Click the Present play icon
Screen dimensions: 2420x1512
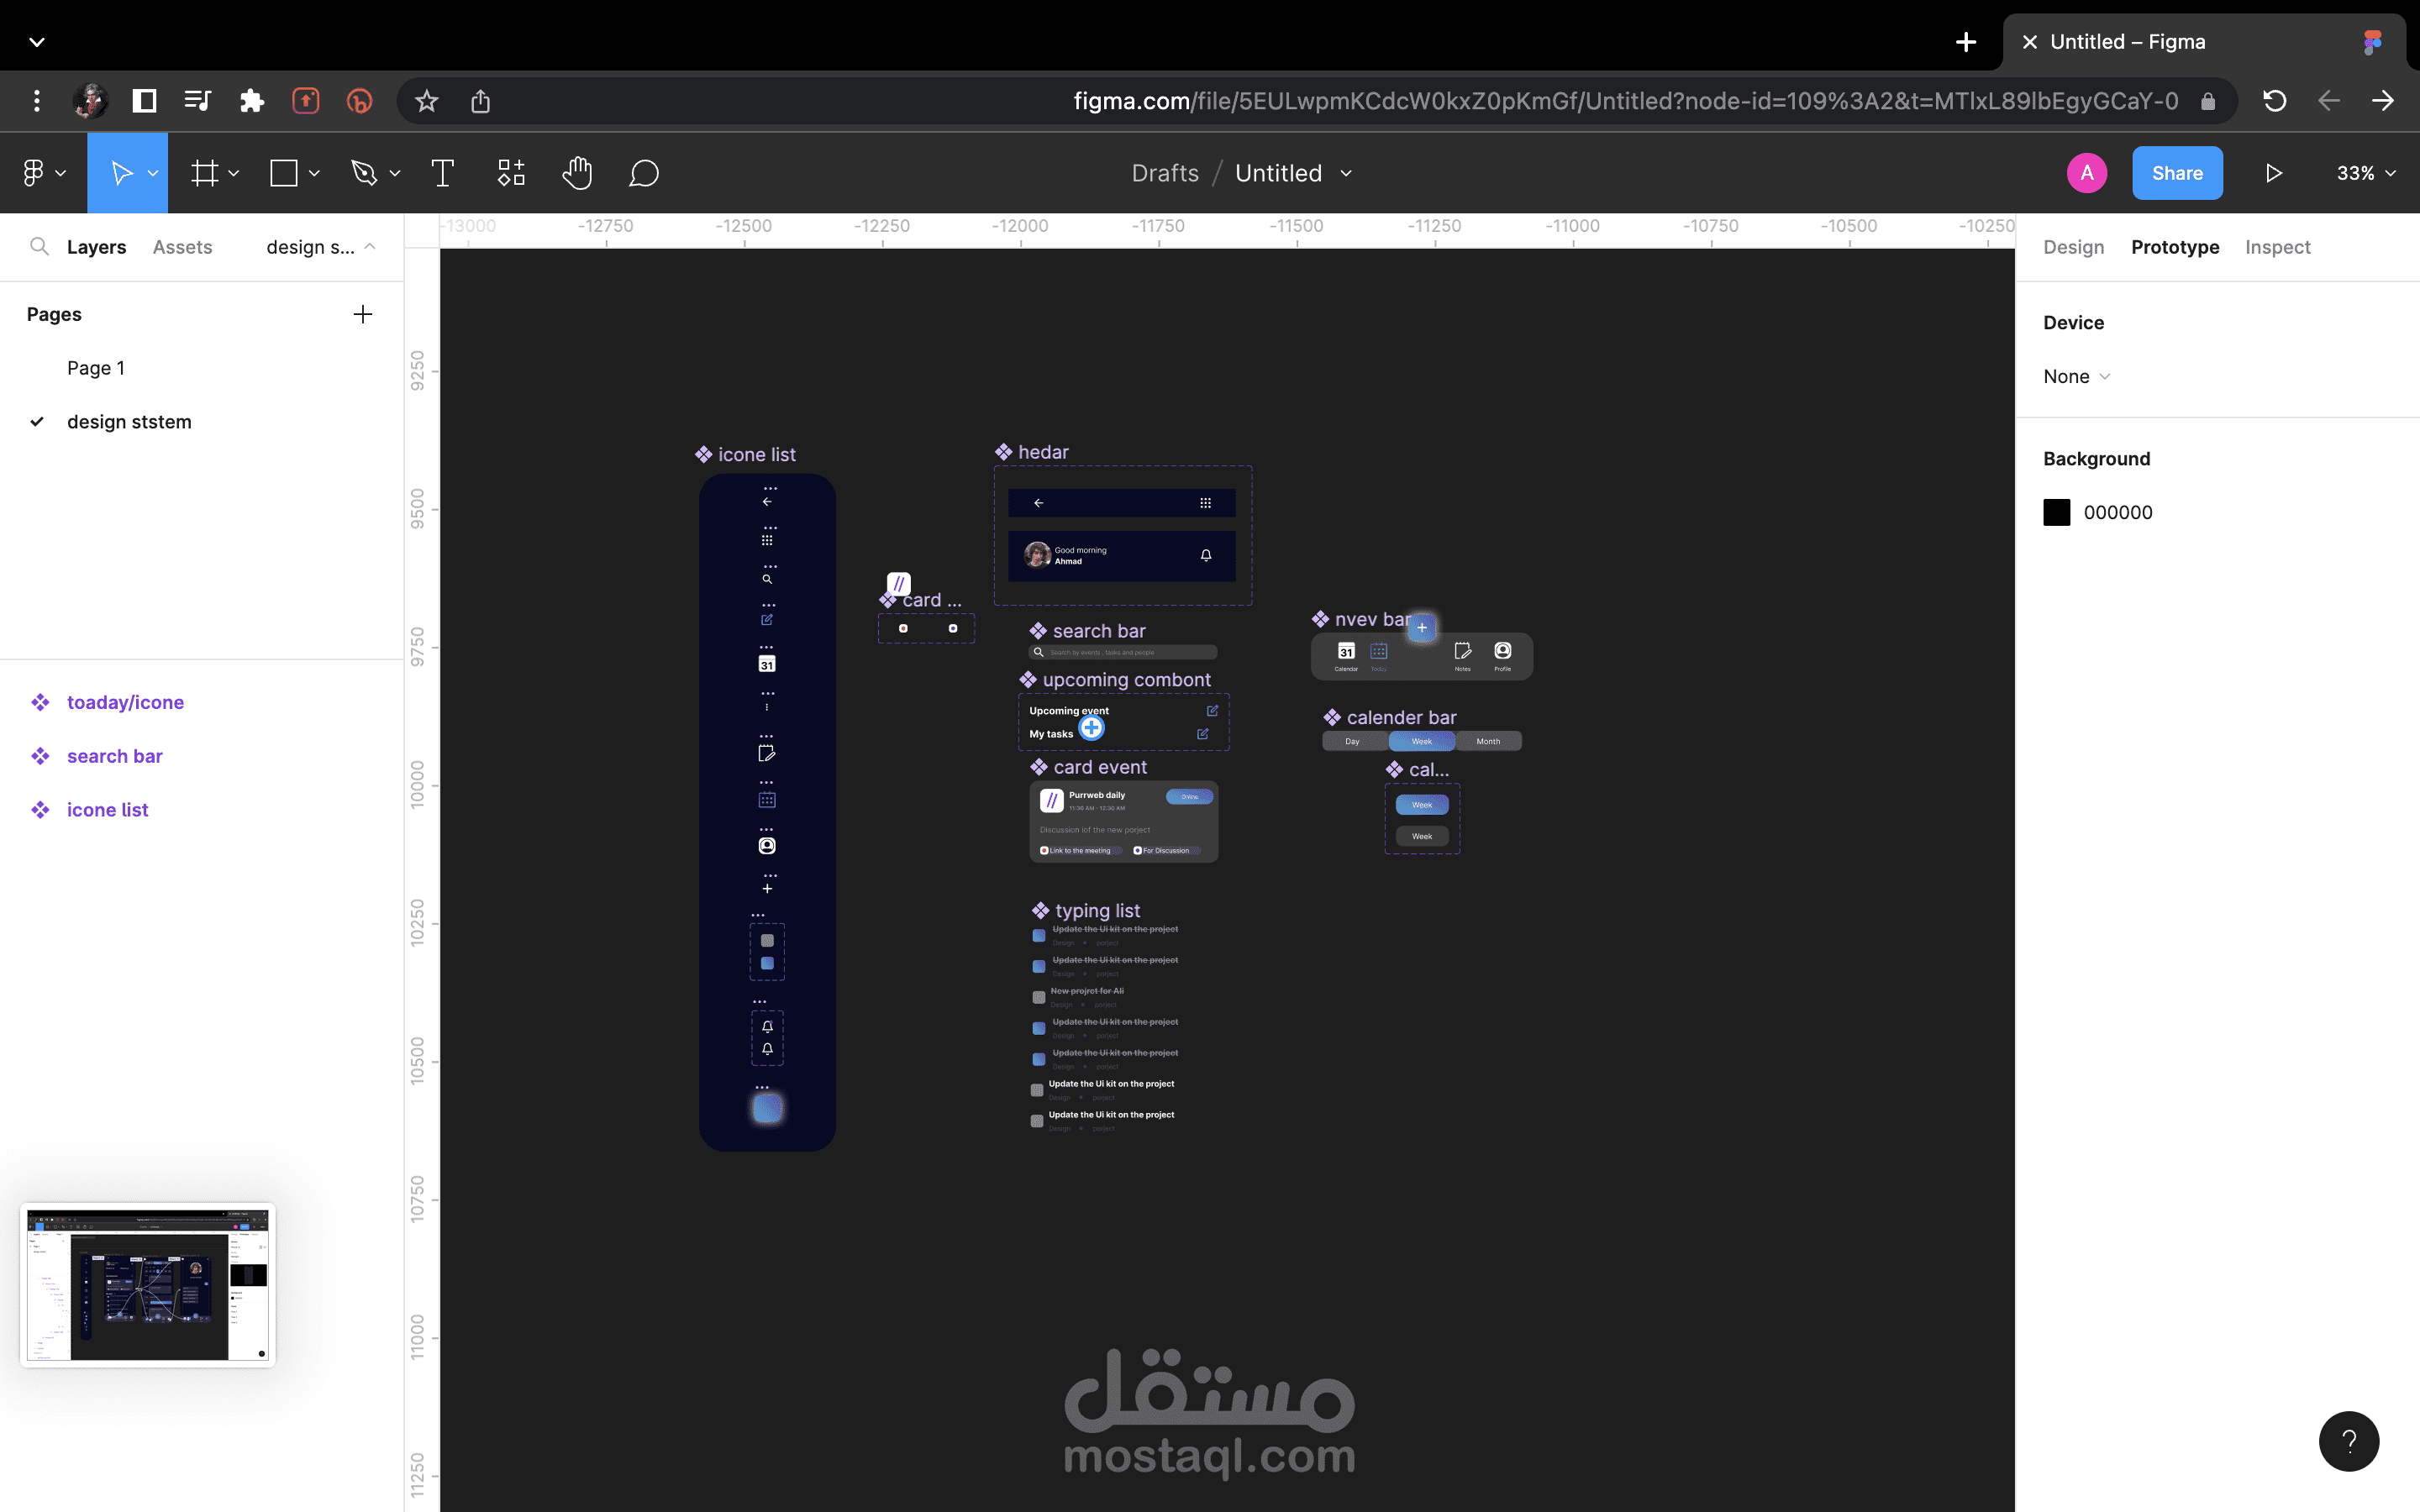click(x=2273, y=173)
